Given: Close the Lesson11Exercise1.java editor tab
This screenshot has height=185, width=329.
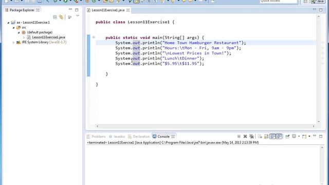Looking at the screenshot, I should (128, 10).
